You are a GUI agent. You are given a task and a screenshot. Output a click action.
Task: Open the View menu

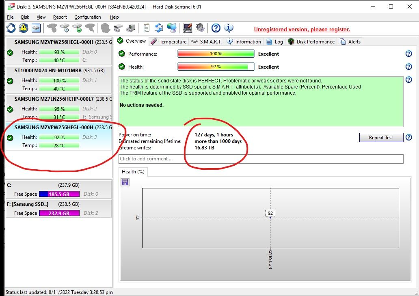41,17
